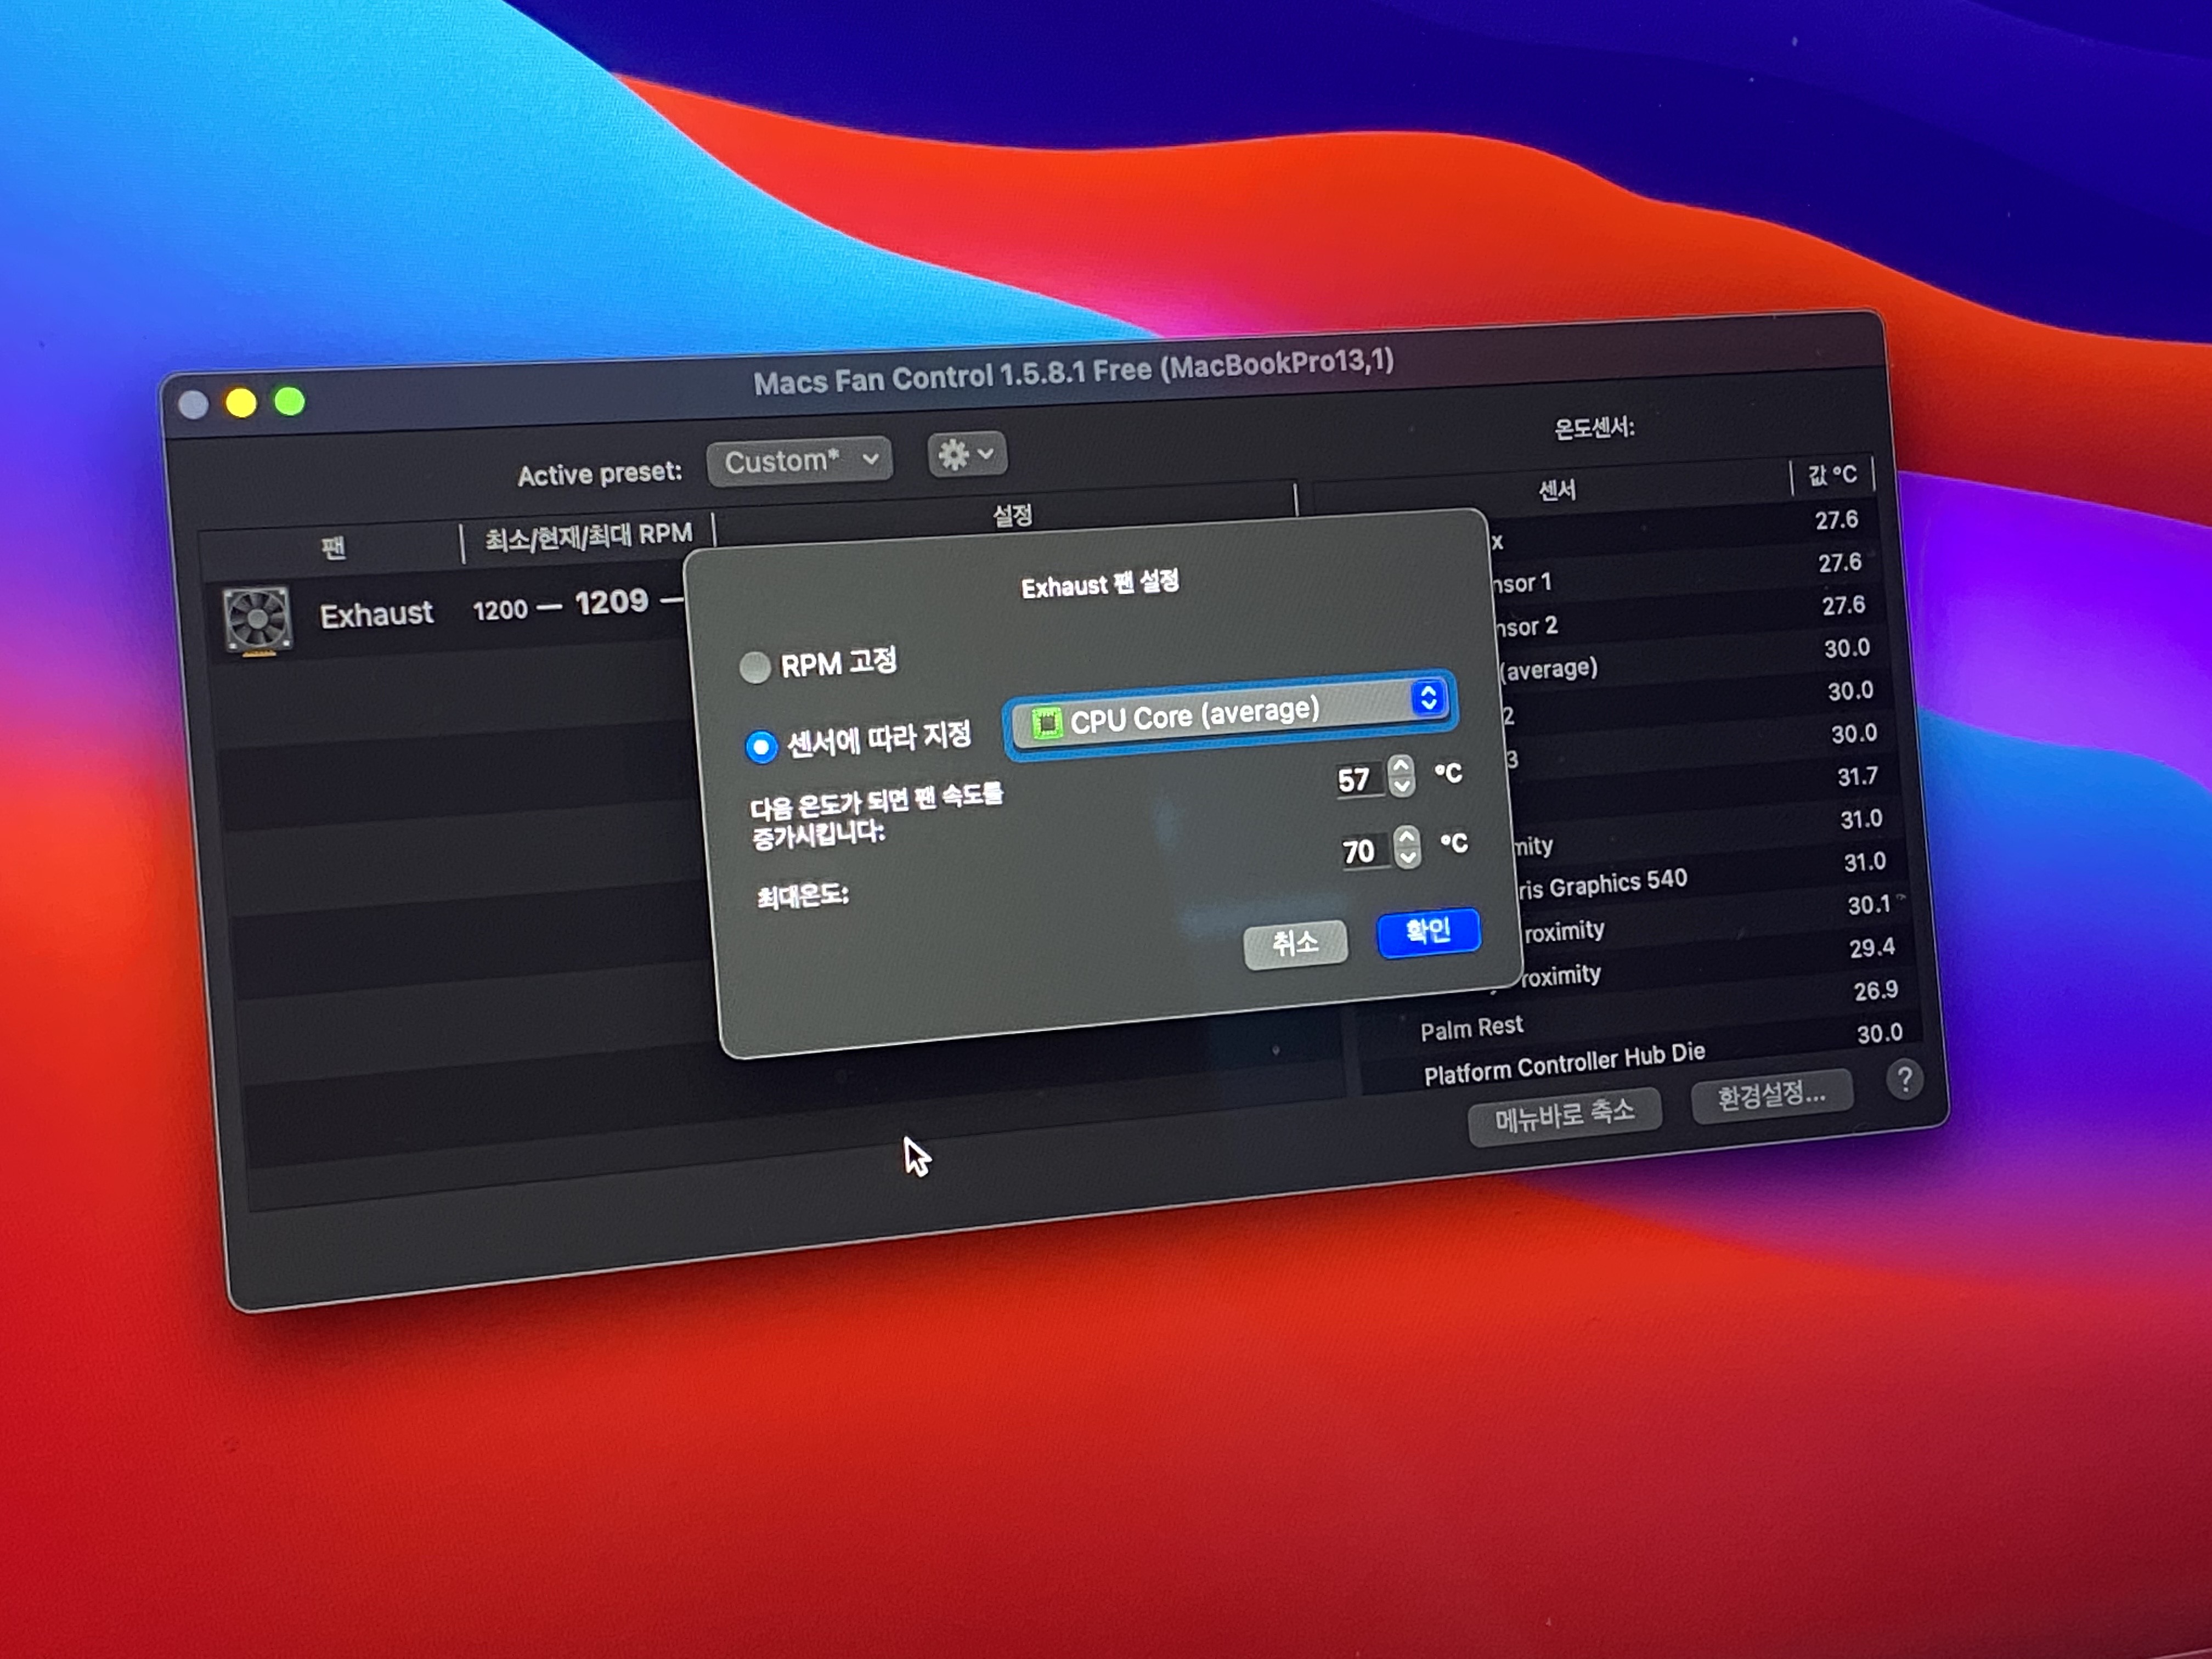Click the Exhaust fan icon
Viewport: 2212px width, 1659px height.
tap(257, 620)
